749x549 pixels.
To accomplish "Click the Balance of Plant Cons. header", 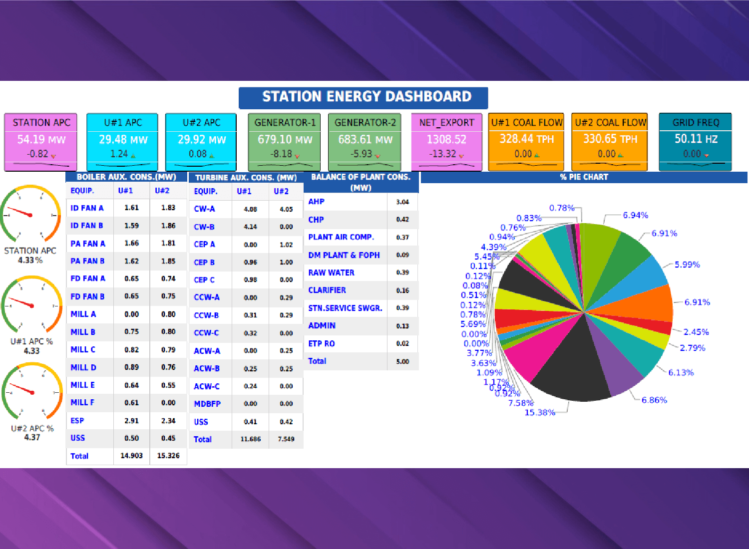I will (x=361, y=182).
